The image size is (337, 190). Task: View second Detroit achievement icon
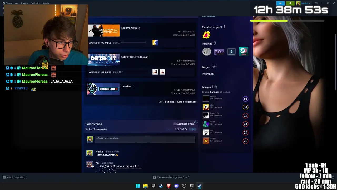162,72
